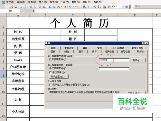This screenshot has width=161, height=121.
Task: Close the 选项 dialog with X
Action: 147,43
